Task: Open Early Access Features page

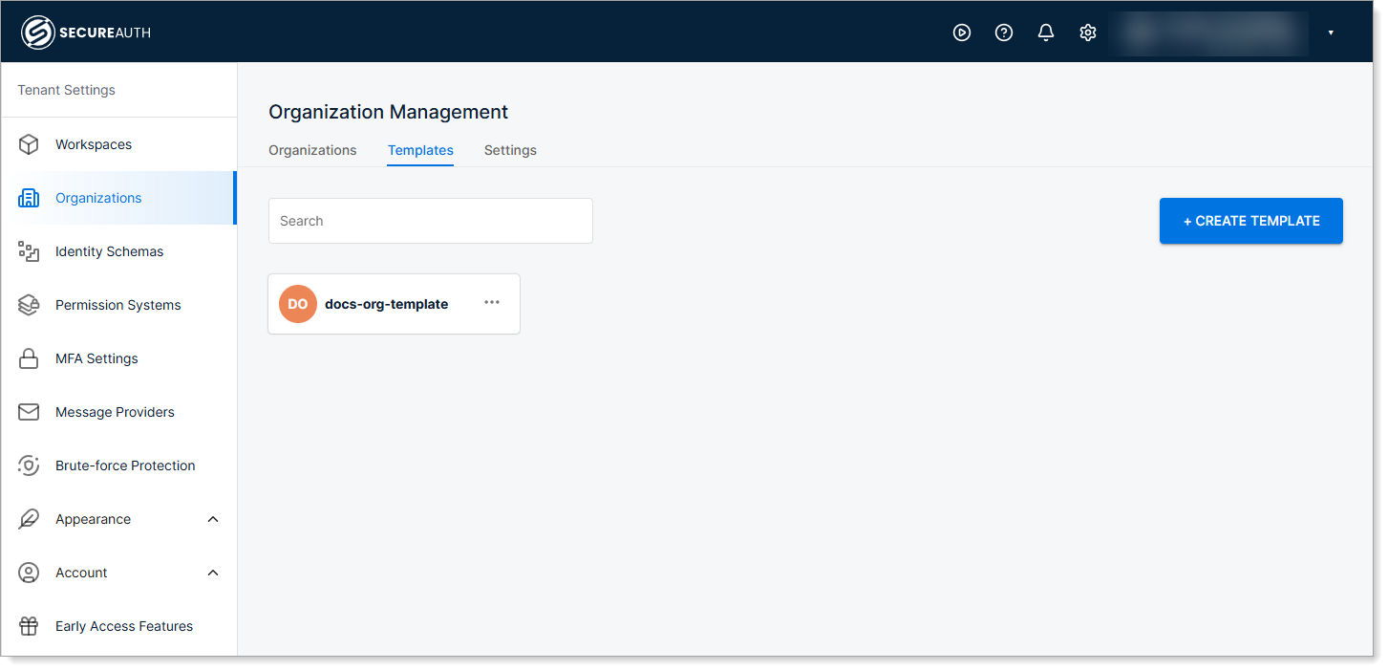Action: pyautogui.click(x=124, y=626)
